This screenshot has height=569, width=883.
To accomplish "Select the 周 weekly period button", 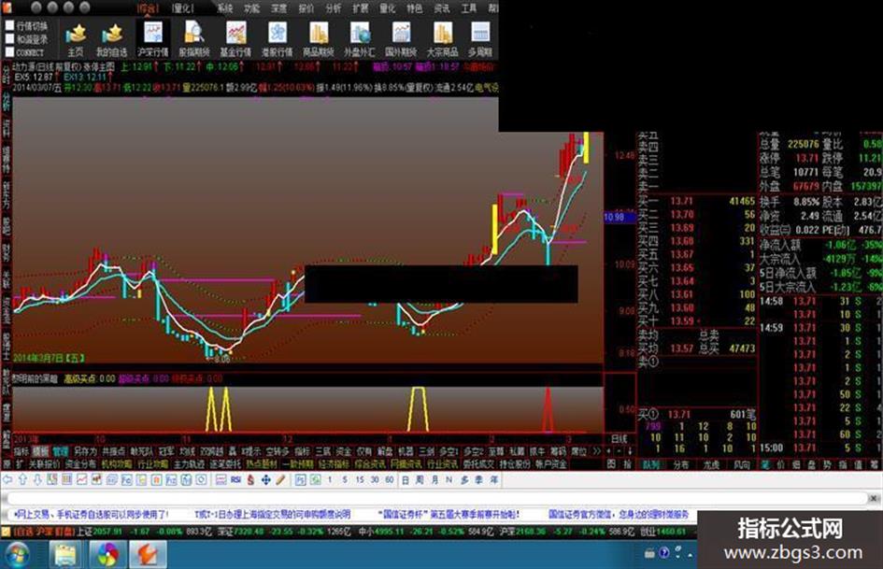I will 420,480.
